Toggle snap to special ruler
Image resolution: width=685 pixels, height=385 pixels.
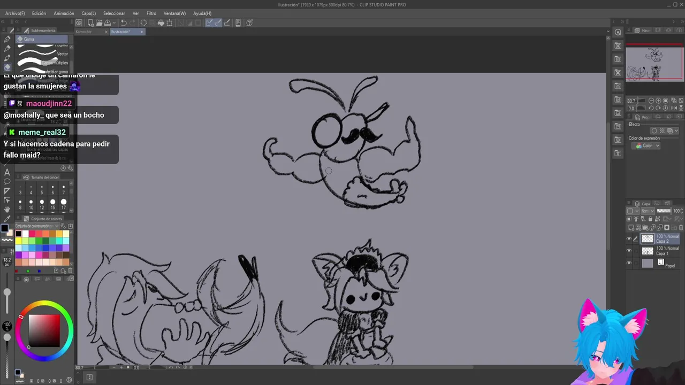(218, 22)
